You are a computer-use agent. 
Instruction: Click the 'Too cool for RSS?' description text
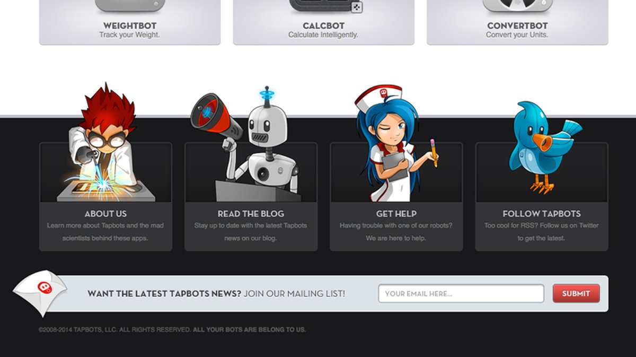coord(510,225)
